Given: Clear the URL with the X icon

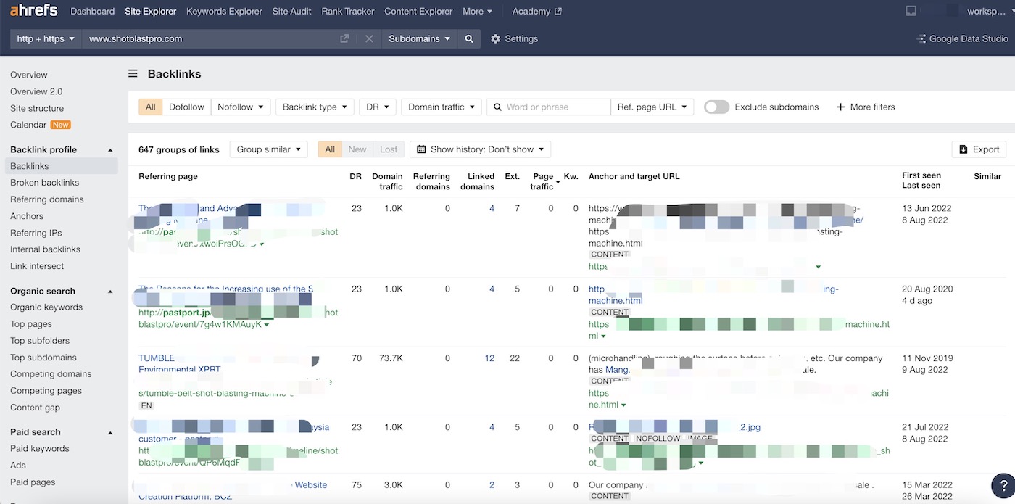Looking at the screenshot, I should (x=369, y=38).
